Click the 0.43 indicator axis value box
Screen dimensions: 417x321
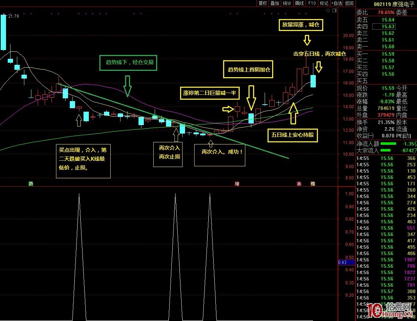346,262
